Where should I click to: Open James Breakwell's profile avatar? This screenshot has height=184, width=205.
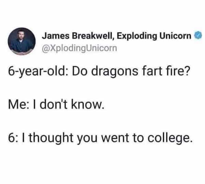pos(22,41)
